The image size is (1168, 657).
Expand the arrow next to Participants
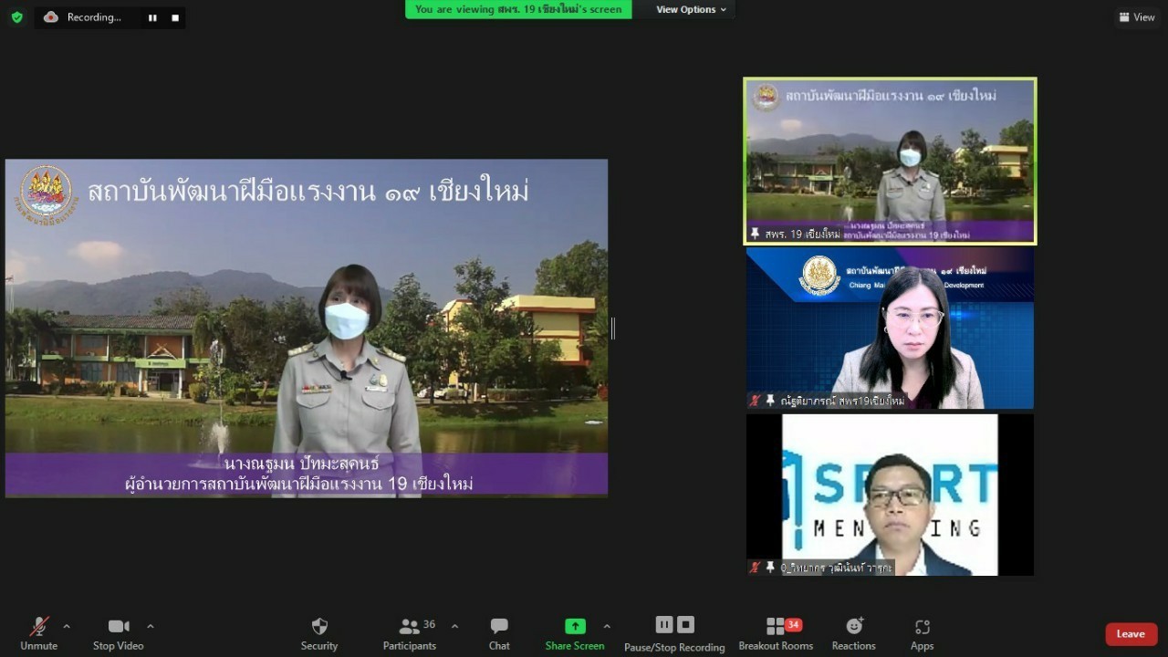coord(454,626)
